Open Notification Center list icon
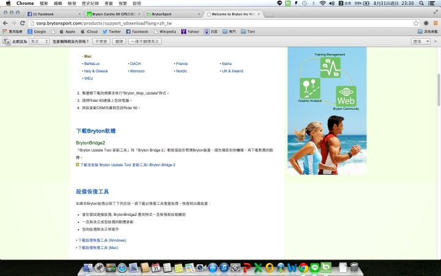 coord(431,3)
